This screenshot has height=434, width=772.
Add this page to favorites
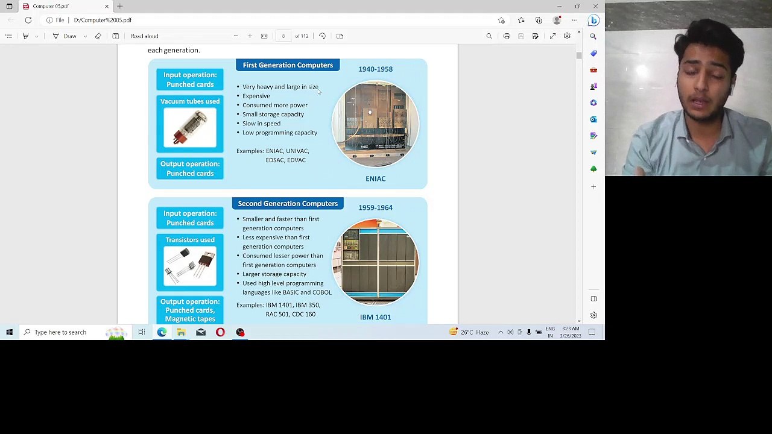click(501, 20)
